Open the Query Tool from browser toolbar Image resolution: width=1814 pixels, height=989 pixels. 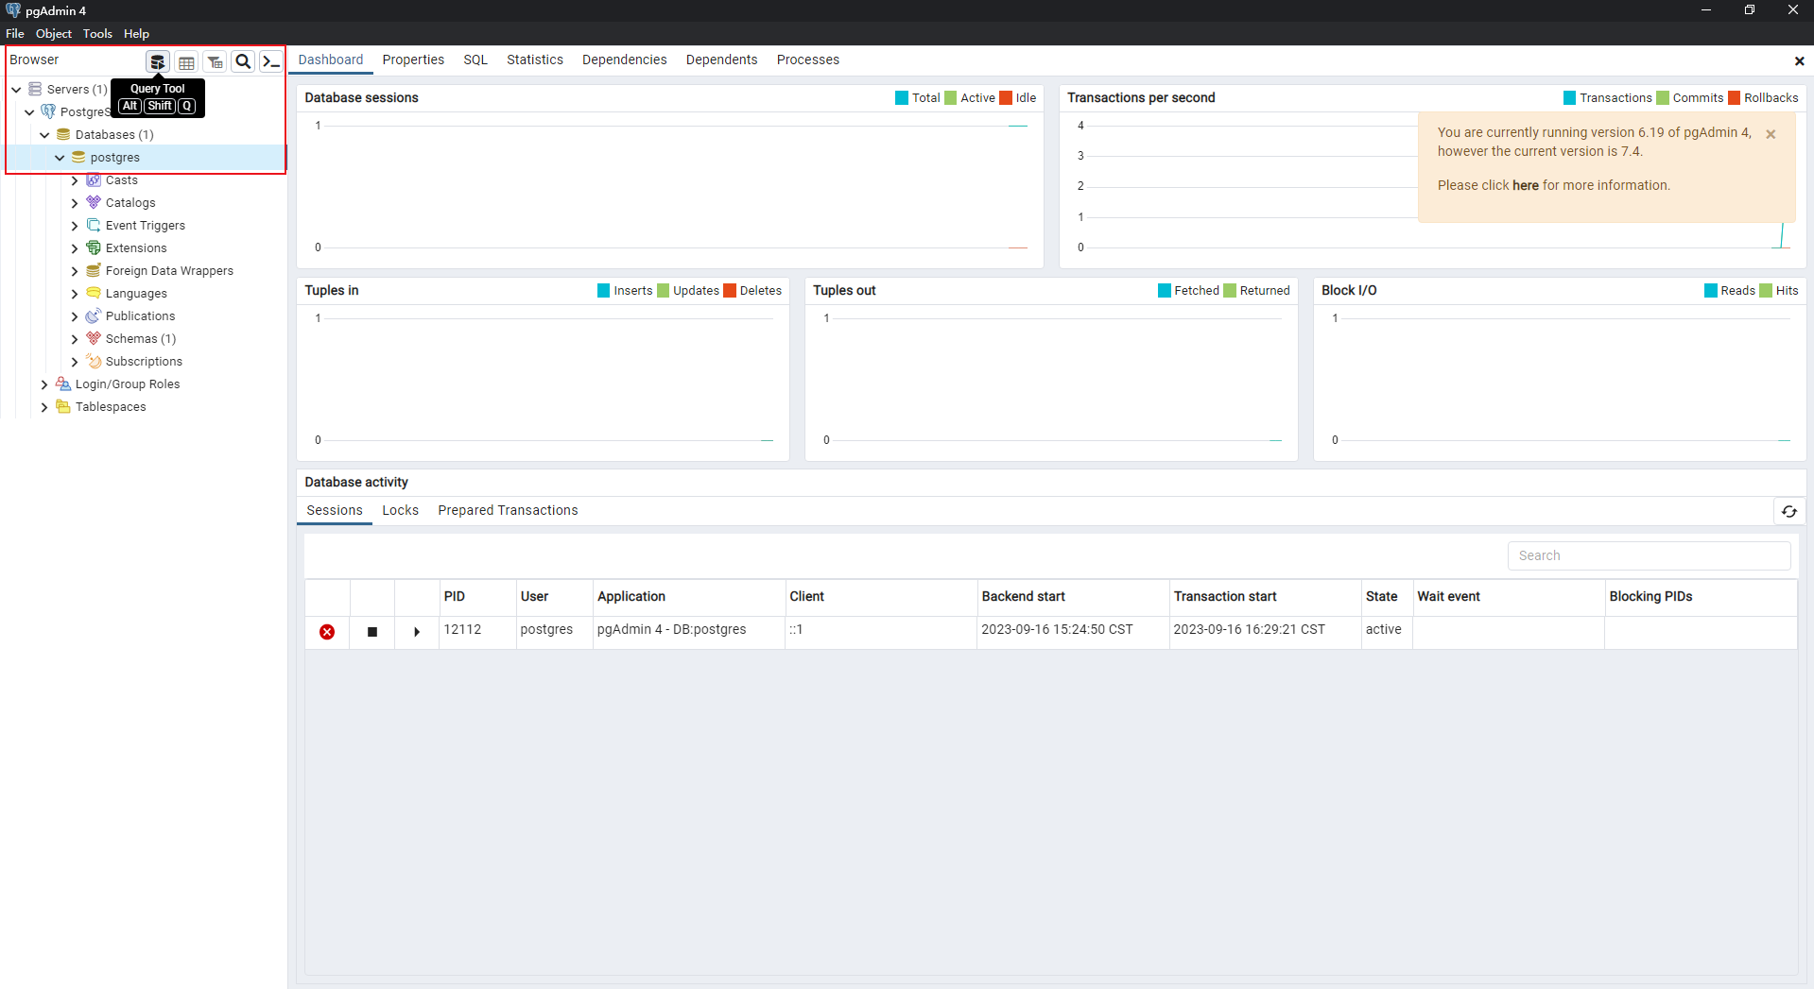pyautogui.click(x=158, y=62)
